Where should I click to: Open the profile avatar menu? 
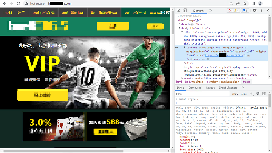[260, 3]
